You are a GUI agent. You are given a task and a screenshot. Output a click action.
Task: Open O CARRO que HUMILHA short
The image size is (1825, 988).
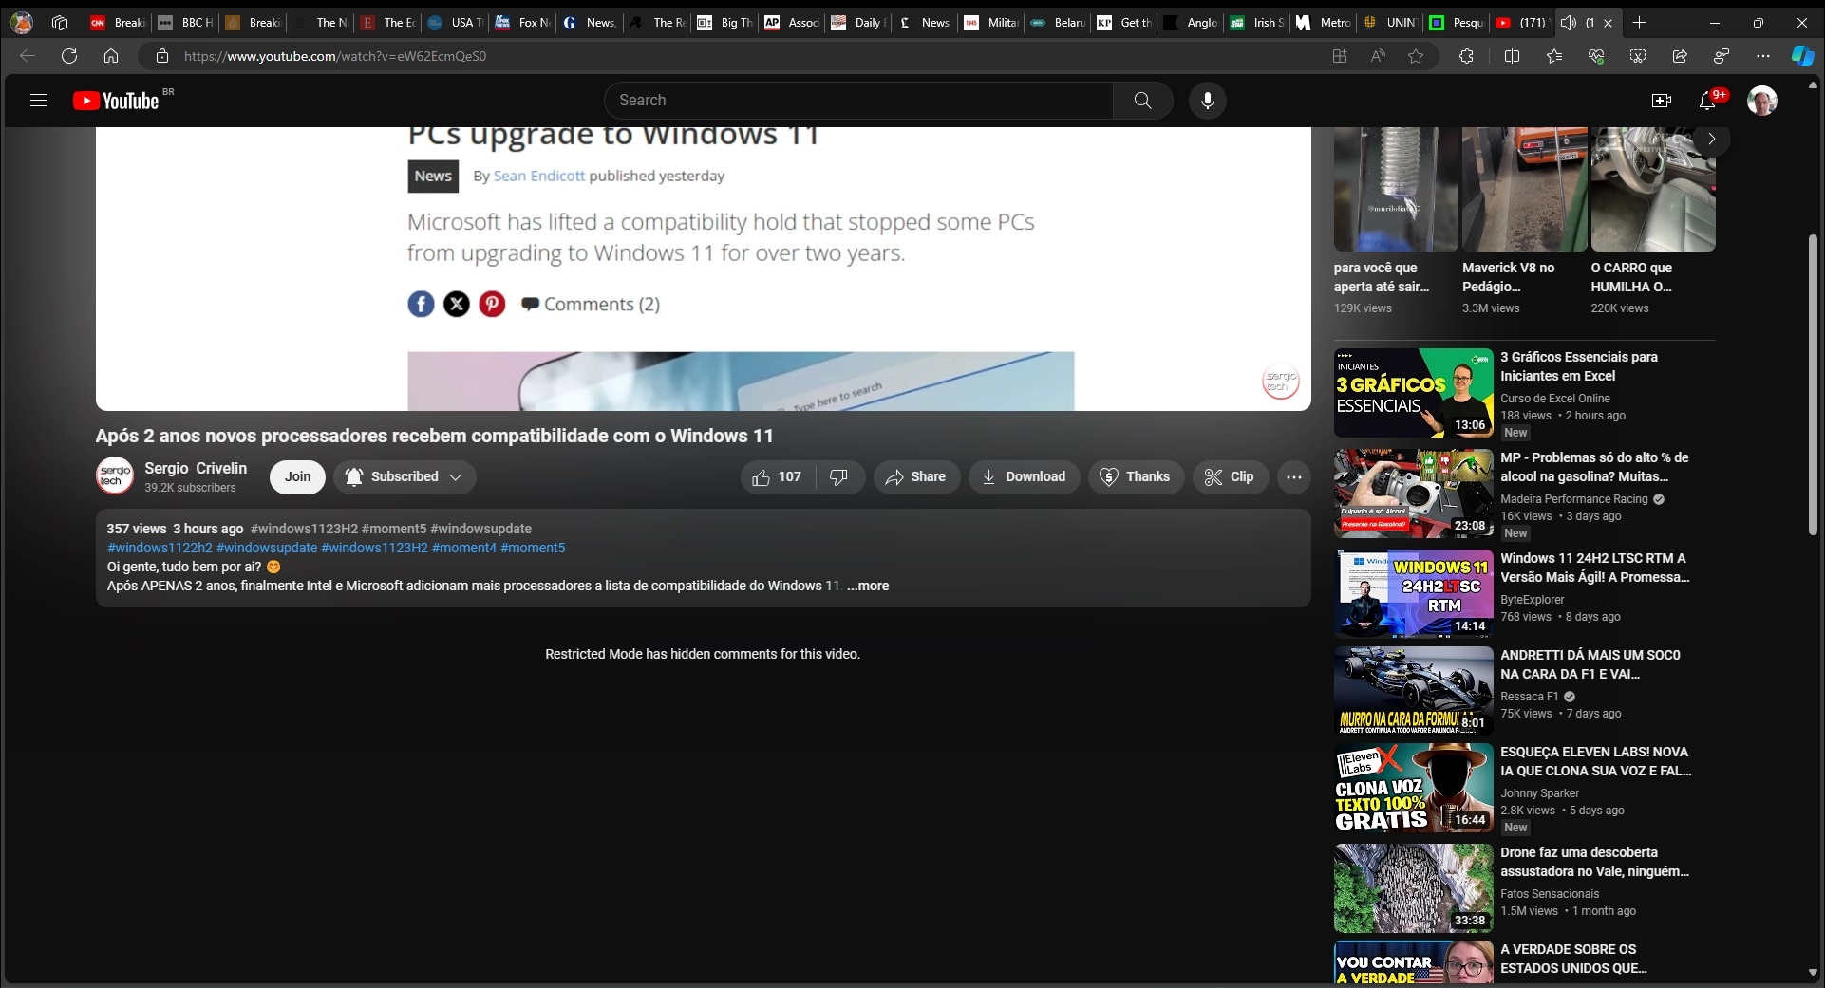click(1653, 190)
